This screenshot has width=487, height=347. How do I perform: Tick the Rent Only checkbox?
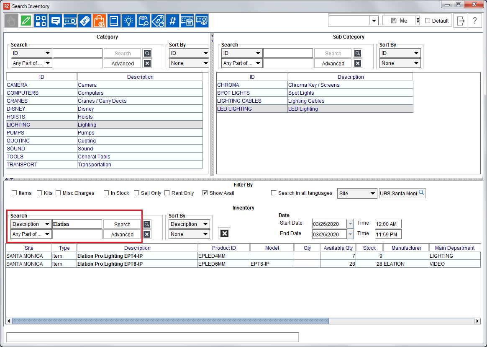click(167, 193)
